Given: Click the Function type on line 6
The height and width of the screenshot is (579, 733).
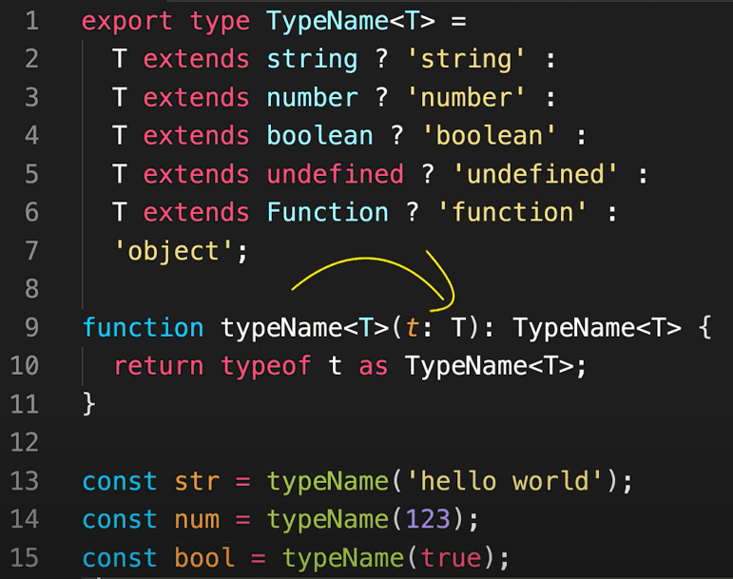Looking at the screenshot, I should (327, 212).
